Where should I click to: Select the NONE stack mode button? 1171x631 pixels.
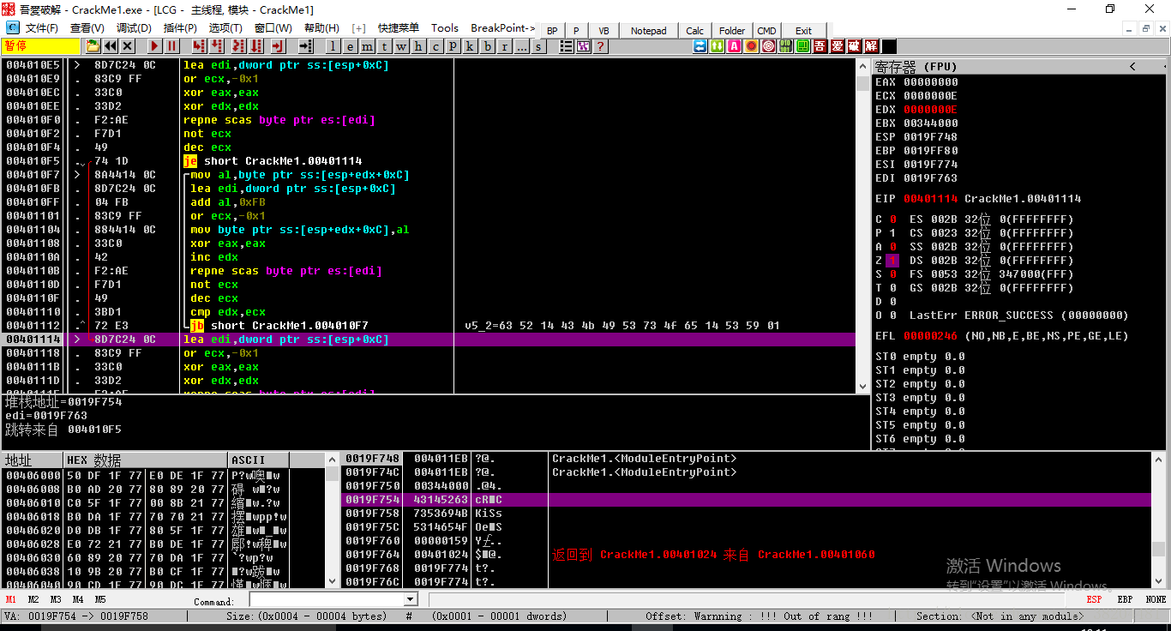pyautogui.click(x=1156, y=599)
